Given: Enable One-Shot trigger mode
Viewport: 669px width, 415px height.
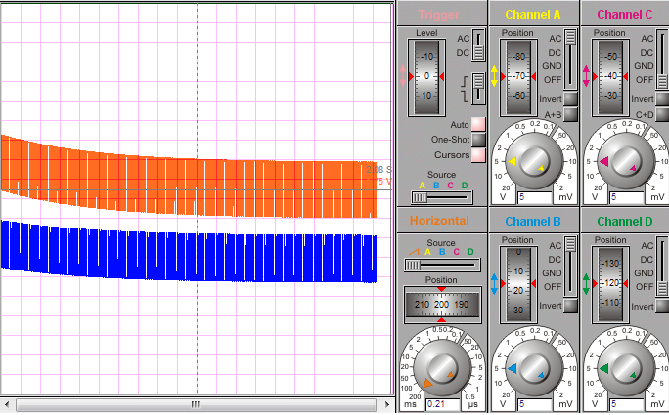Looking at the screenshot, I should tap(478, 140).
